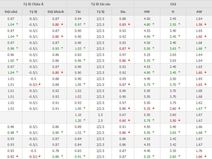Click the green up arrow beside 0.98
This screenshot has height=159, width=212.
point(16,132)
